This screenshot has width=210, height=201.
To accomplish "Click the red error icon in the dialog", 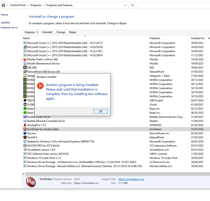I will click(40, 86).
